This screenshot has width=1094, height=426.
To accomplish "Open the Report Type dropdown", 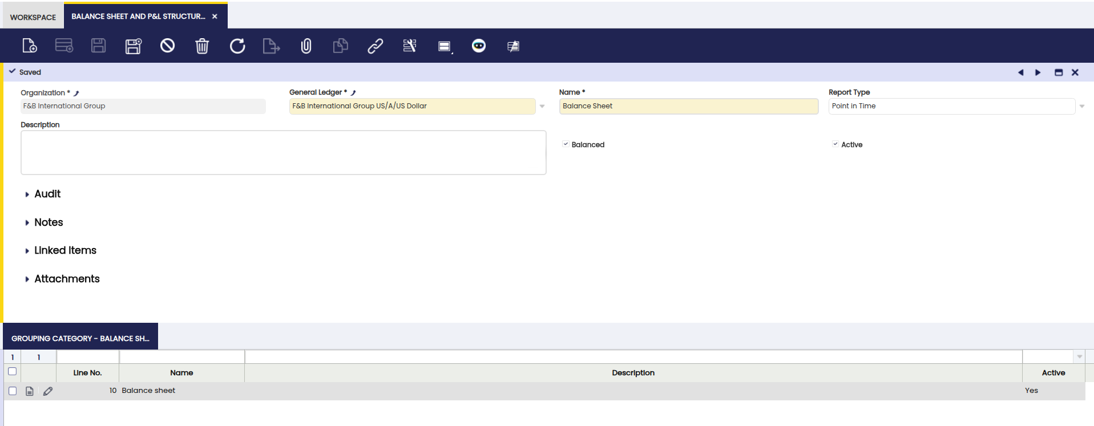I will [1081, 106].
